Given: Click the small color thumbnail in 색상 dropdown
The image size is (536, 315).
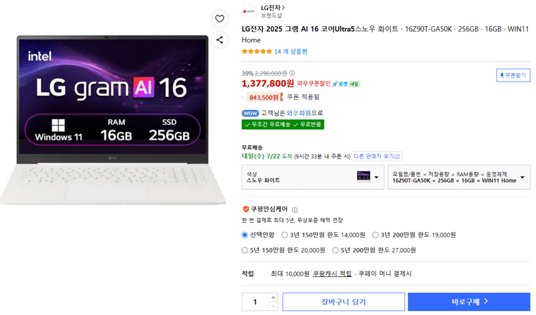Looking at the screenshot, I should click(x=363, y=177).
